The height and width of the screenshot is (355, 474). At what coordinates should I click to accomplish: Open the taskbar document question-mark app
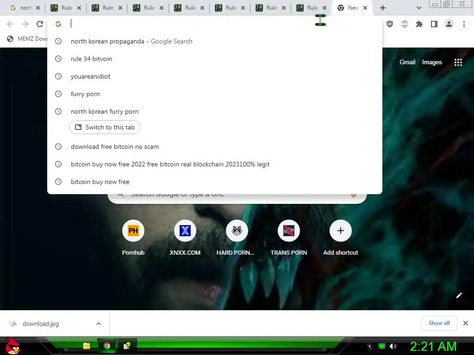(x=127, y=346)
